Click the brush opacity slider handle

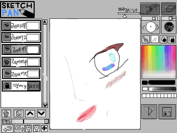click(170, 18)
